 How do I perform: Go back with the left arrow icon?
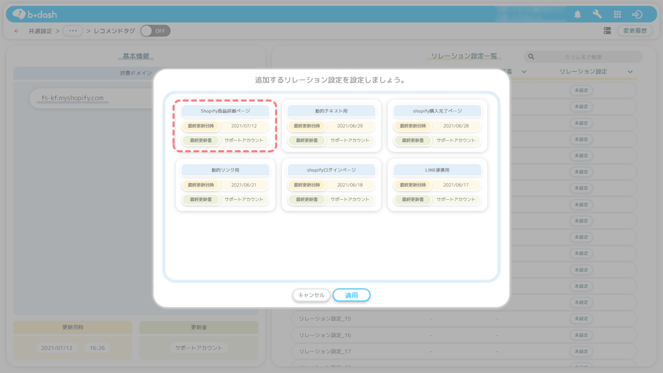[x=17, y=31]
